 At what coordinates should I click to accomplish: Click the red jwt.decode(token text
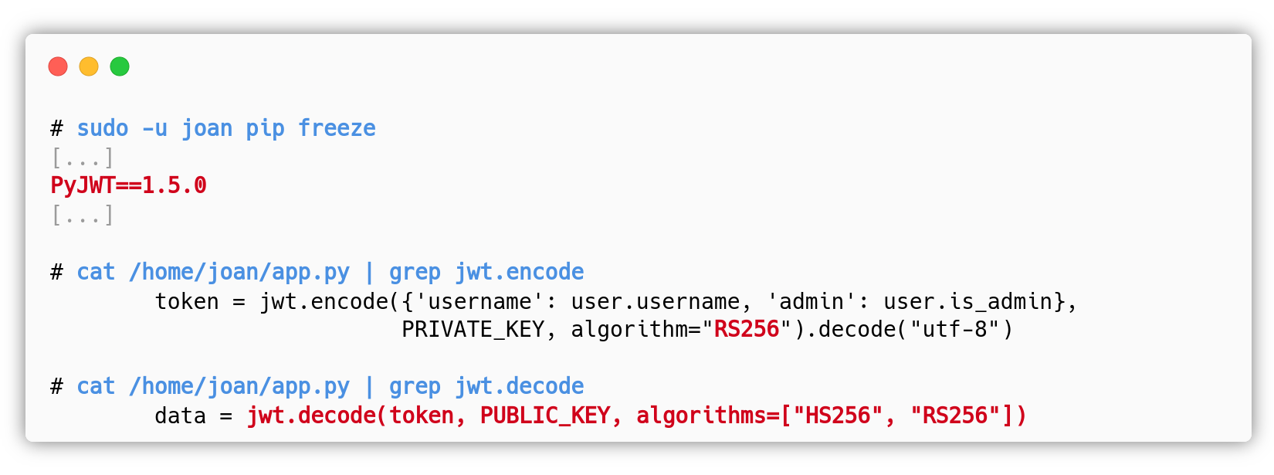(351, 416)
